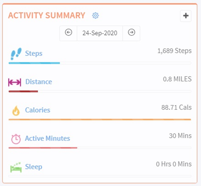Click the orange Calories progress bar
This screenshot has width=201, height=186.
coord(100,120)
